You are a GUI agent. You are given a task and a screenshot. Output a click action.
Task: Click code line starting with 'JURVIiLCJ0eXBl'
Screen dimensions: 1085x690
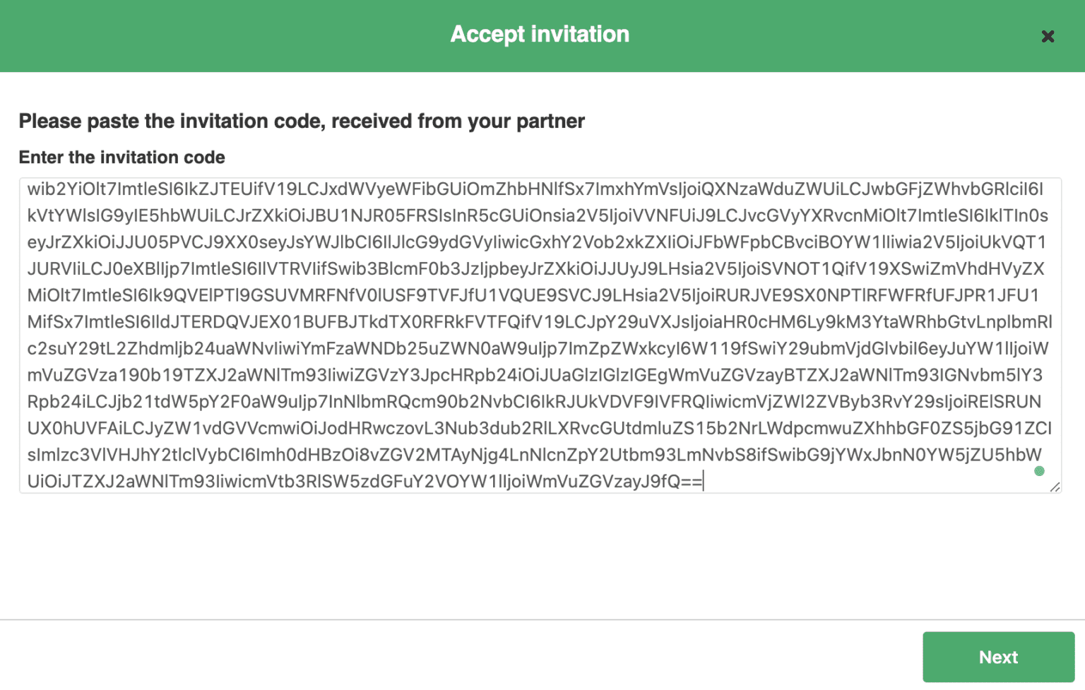pos(536,269)
